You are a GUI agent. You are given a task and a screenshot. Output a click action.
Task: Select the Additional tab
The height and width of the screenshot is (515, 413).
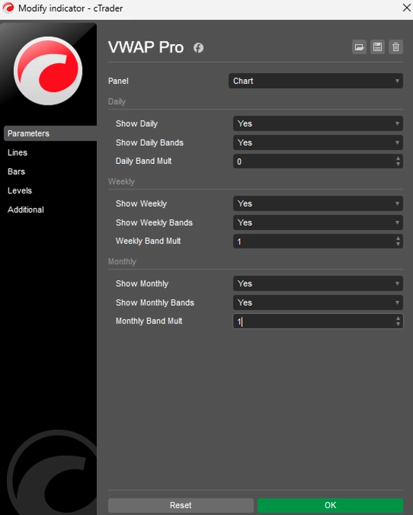[25, 210]
